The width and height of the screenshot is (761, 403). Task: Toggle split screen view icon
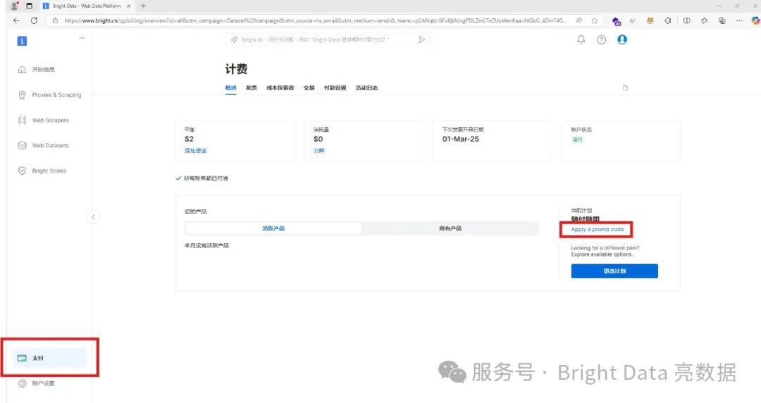pos(686,20)
